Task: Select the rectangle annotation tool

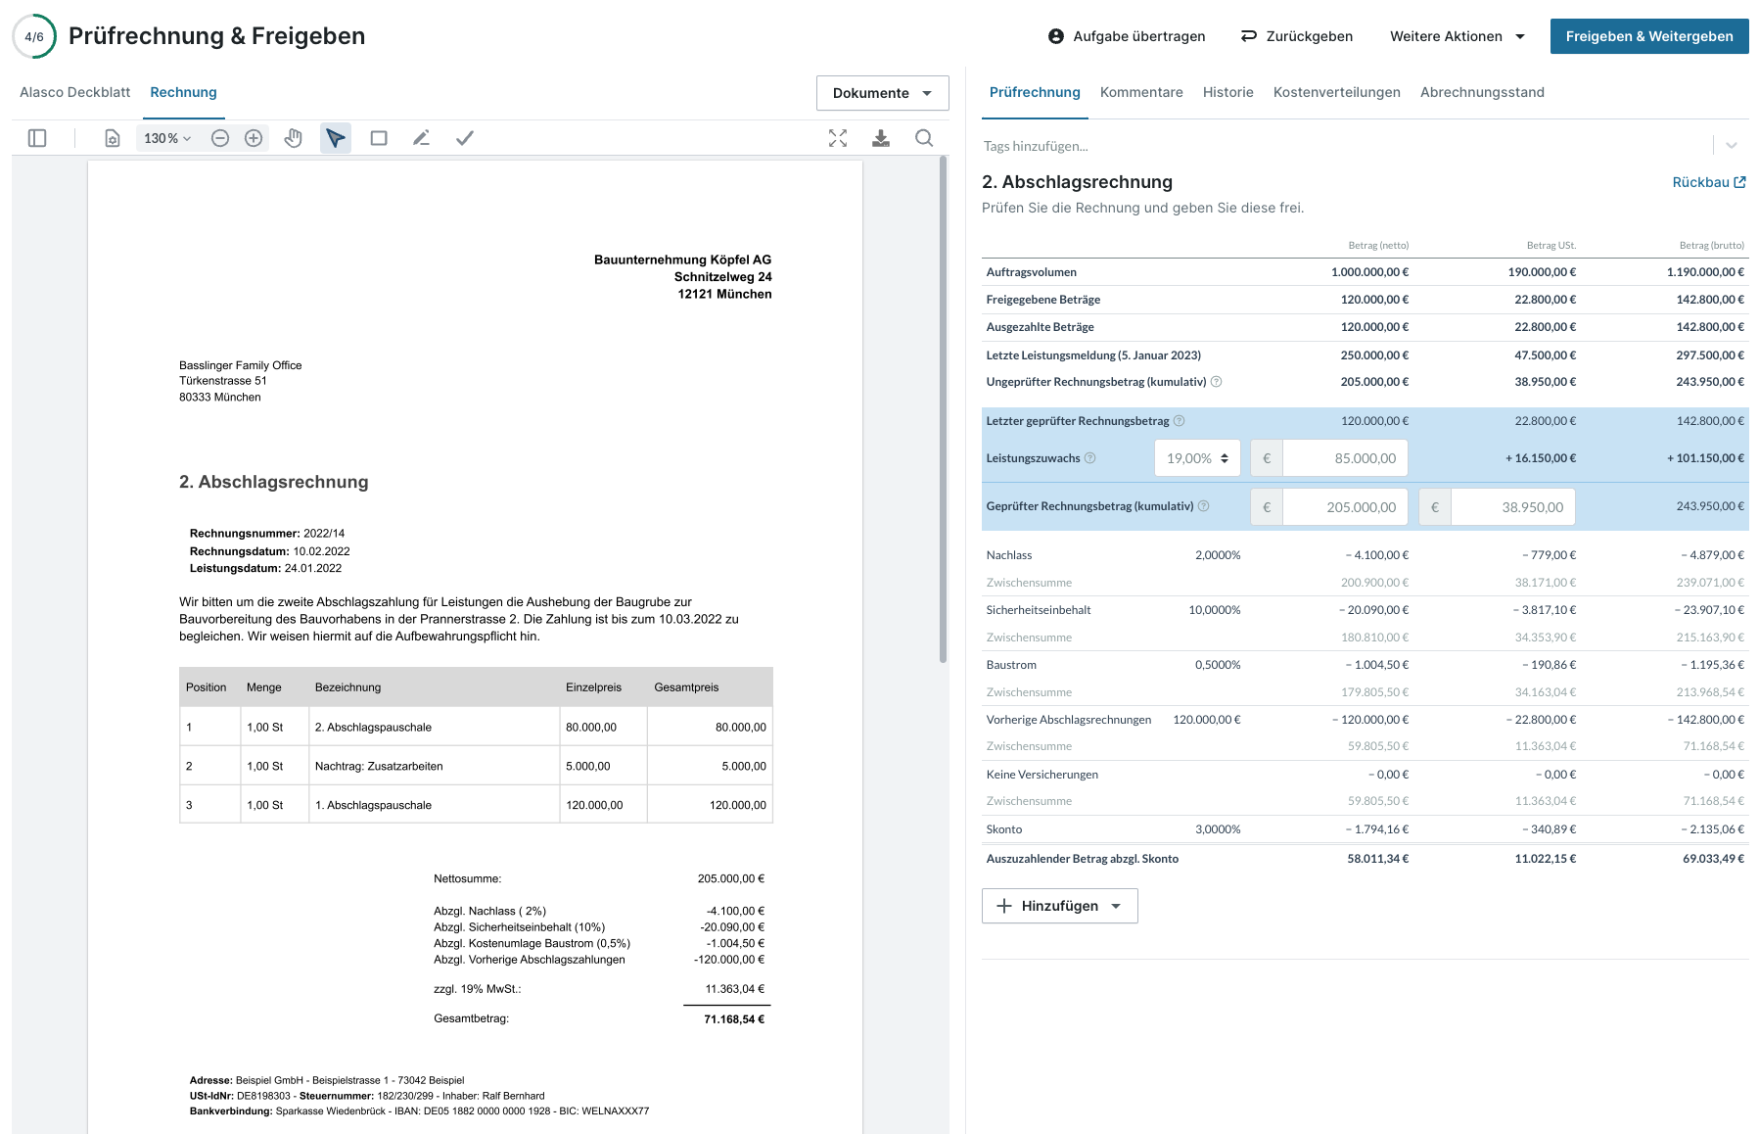Action: pyautogui.click(x=379, y=138)
